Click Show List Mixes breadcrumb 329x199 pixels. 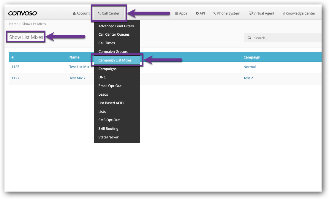(34, 24)
